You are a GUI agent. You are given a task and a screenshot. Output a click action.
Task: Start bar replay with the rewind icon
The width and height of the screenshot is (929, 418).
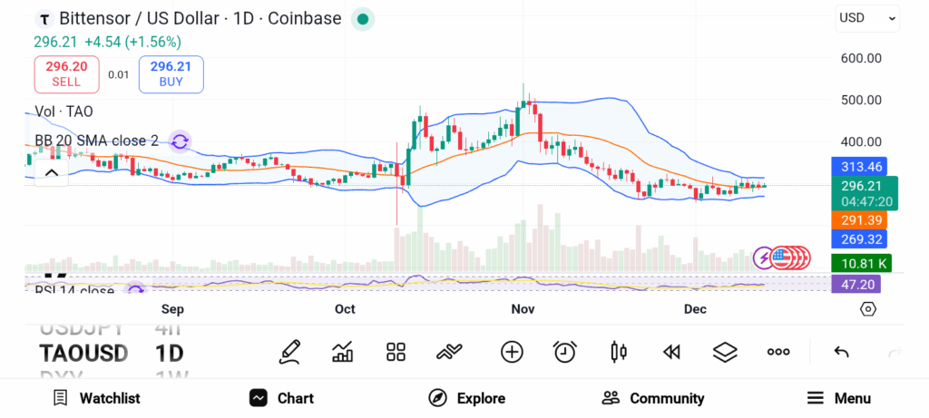pyautogui.click(x=671, y=353)
